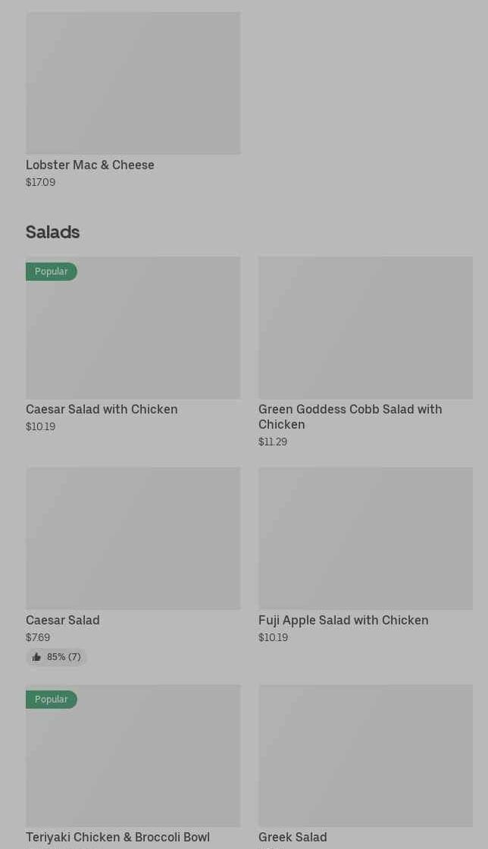Select the Caesar Salad $7.69 item name
The height and width of the screenshot is (849, 488).
63,620
